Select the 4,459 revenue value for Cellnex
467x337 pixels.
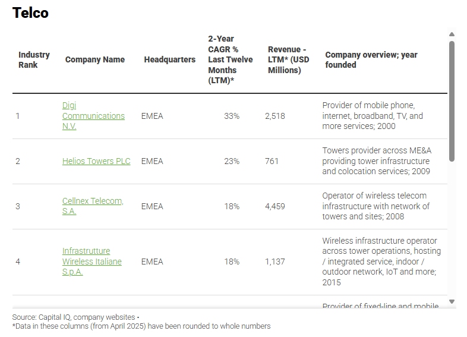(275, 206)
